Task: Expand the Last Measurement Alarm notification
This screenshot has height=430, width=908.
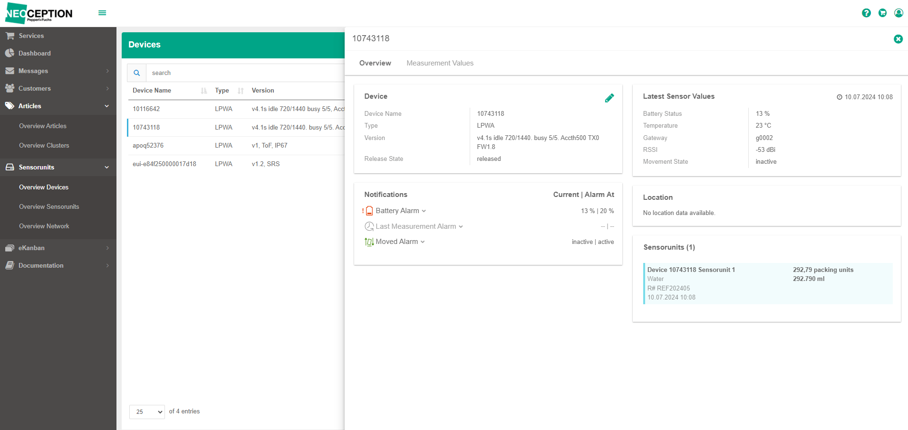Action: coord(419,226)
